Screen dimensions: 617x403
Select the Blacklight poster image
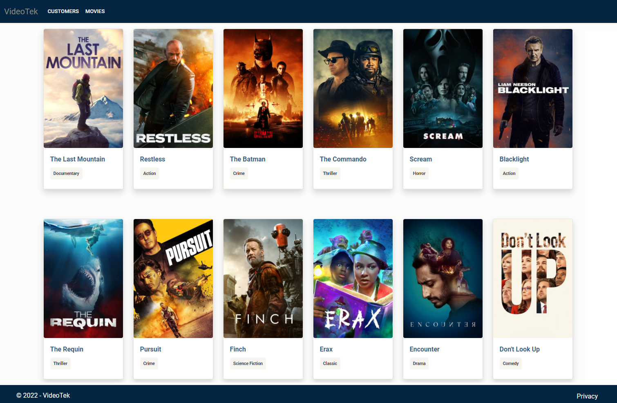pos(533,88)
